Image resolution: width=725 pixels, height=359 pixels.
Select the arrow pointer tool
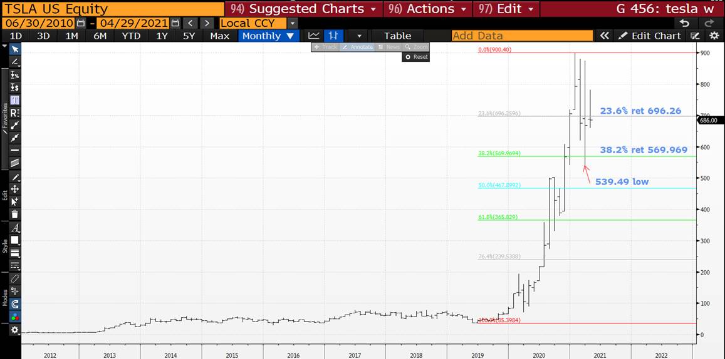[x=15, y=49]
